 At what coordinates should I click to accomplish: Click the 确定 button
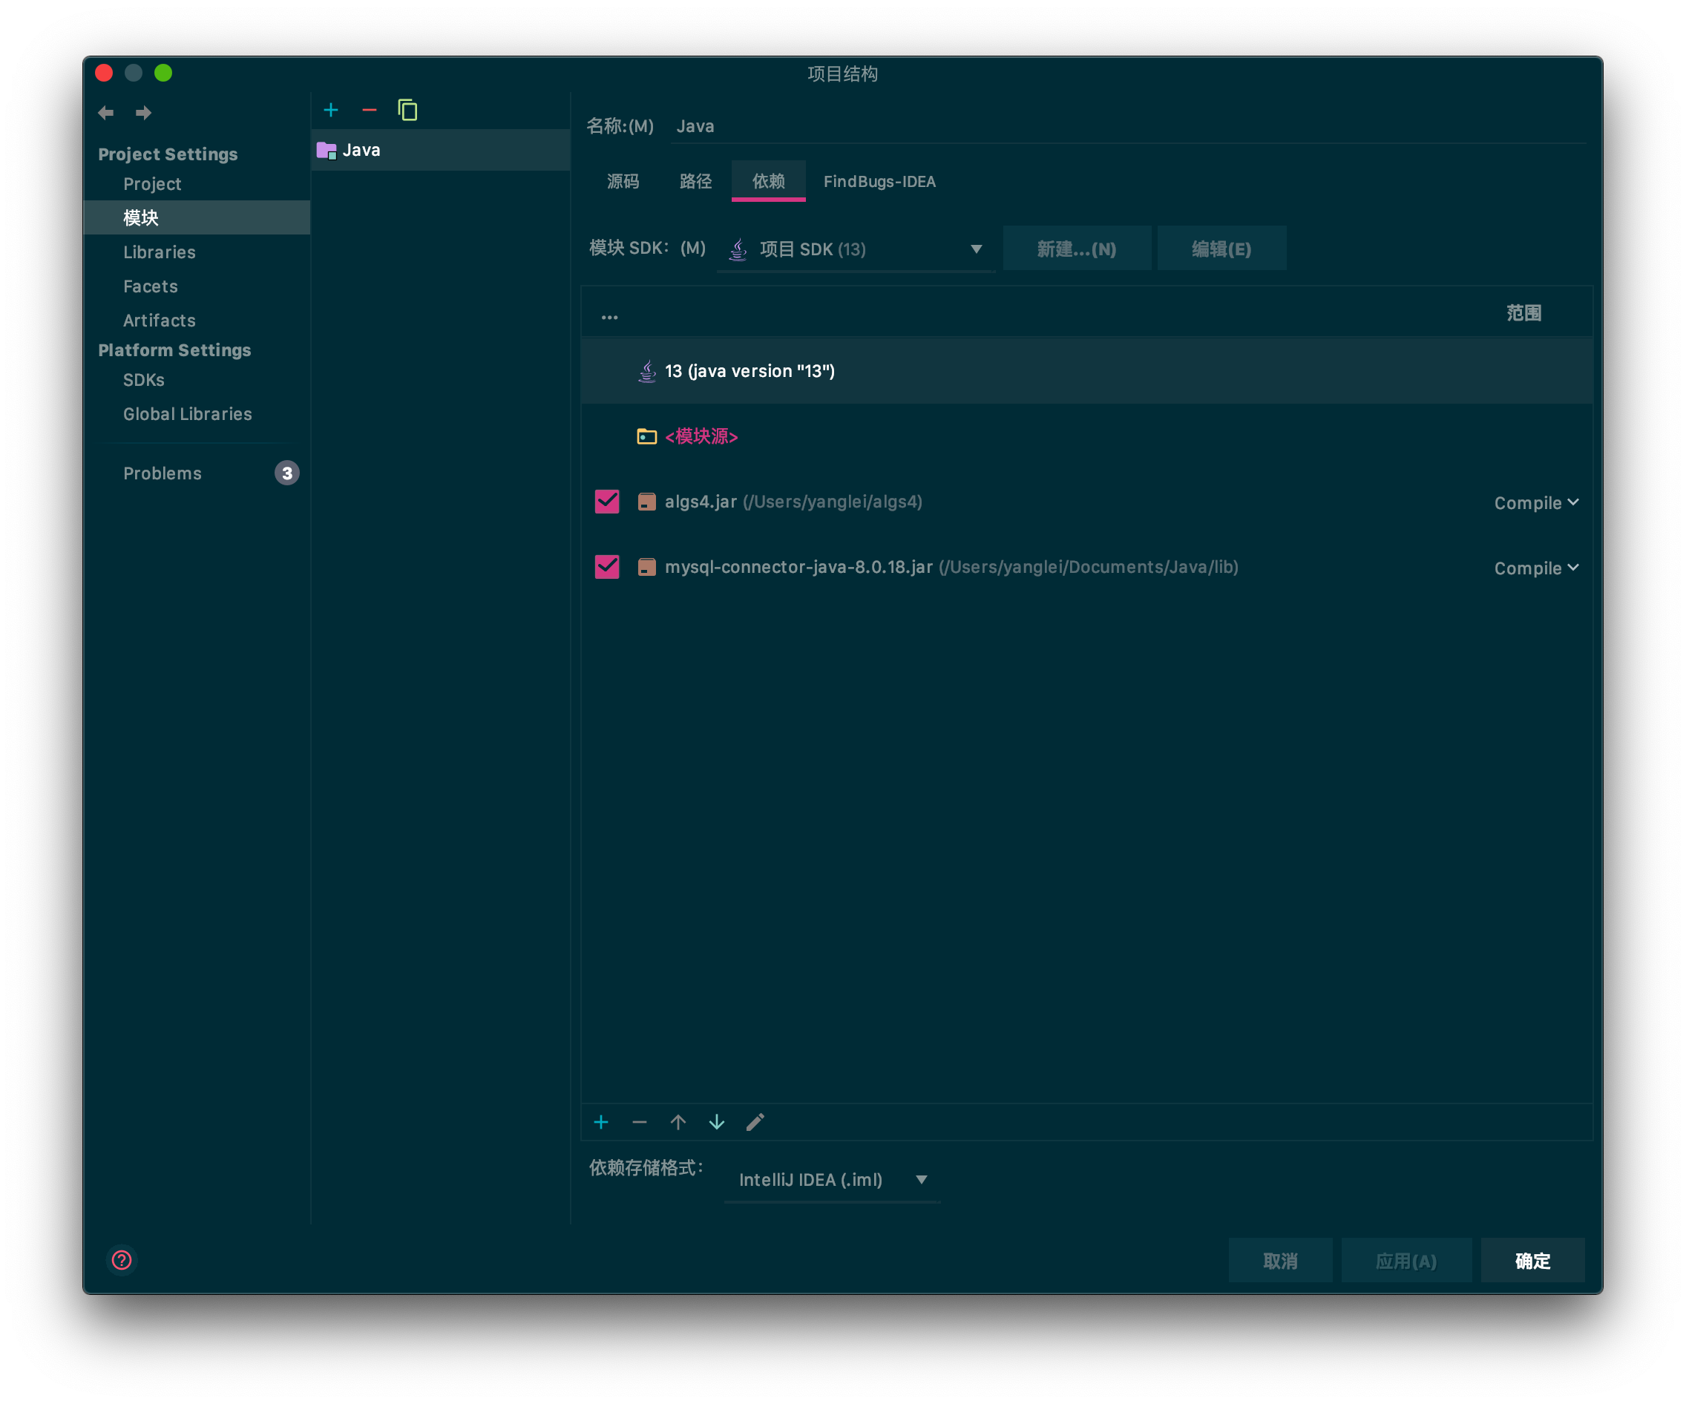click(1532, 1261)
